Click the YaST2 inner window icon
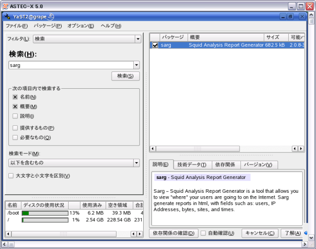316x249 pixels. point(9,16)
